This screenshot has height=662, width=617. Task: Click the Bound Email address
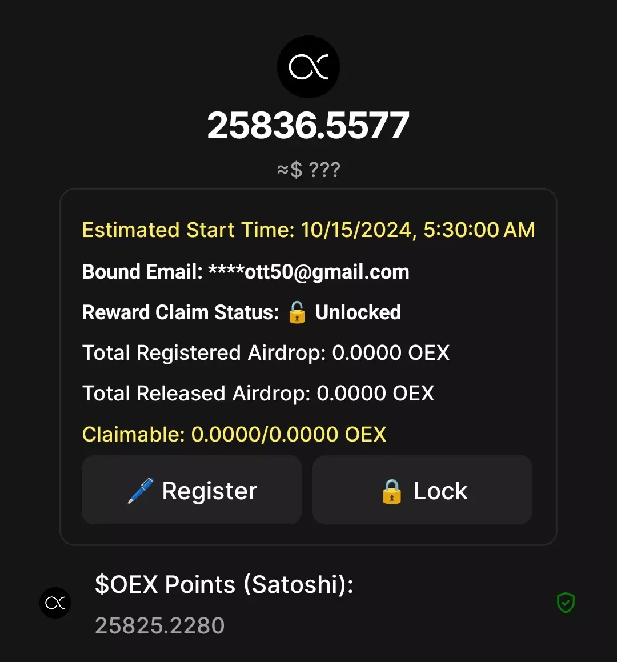pyautogui.click(x=308, y=272)
